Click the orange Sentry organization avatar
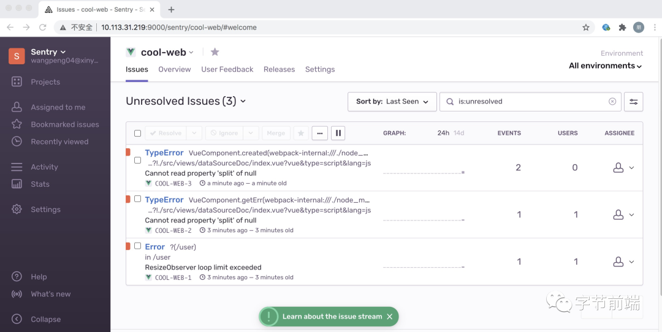Viewport: 662px width, 332px height. [x=17, y=56]
